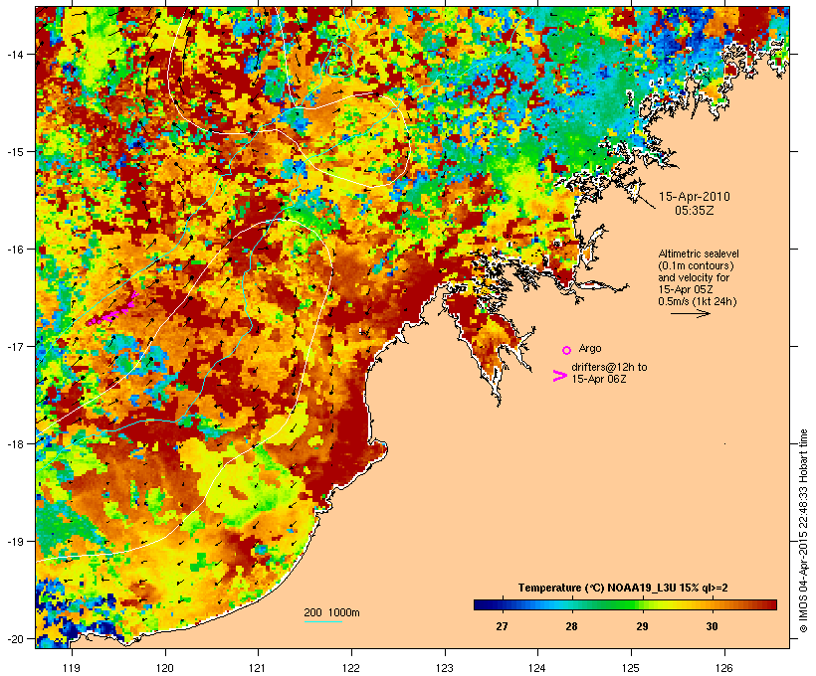
Task: Click the longitude axis label 121
Action: click(258, 668)
